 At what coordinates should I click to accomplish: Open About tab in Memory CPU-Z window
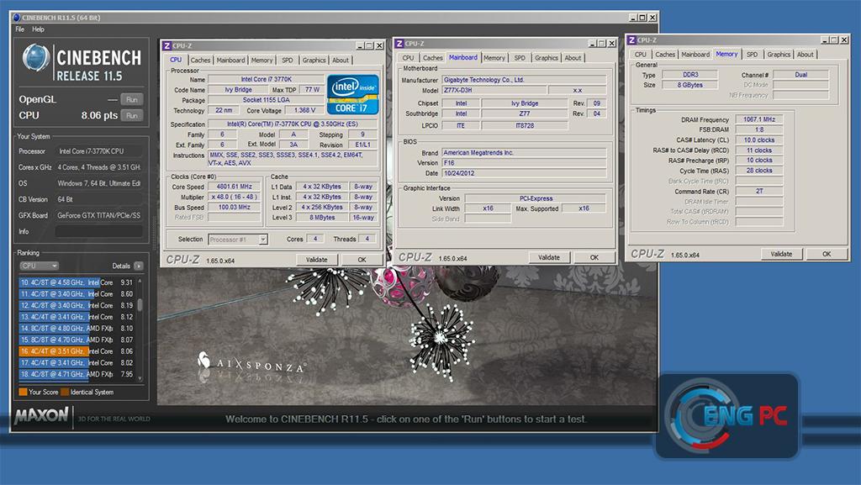tap(805, 55)
